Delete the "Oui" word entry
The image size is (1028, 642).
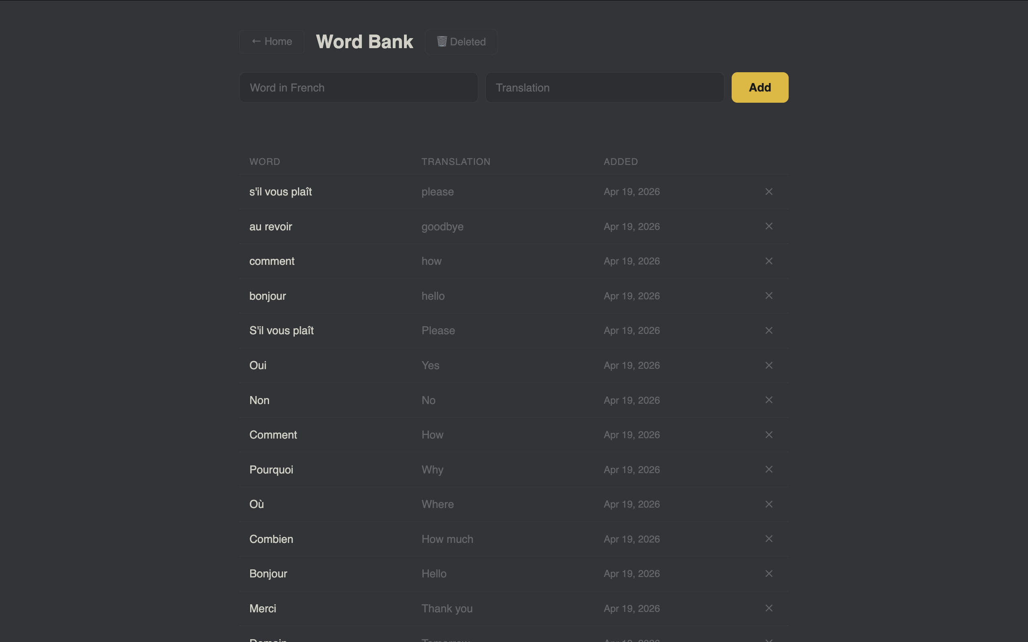[x=769, y=365]
